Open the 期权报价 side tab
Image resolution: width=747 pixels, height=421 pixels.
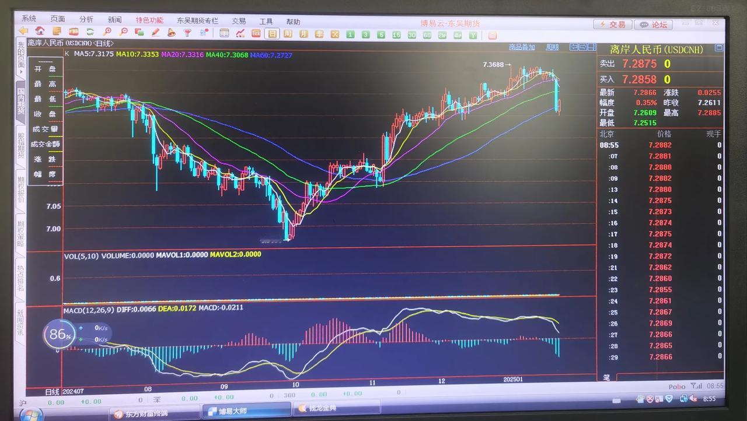tap(20, 190)
